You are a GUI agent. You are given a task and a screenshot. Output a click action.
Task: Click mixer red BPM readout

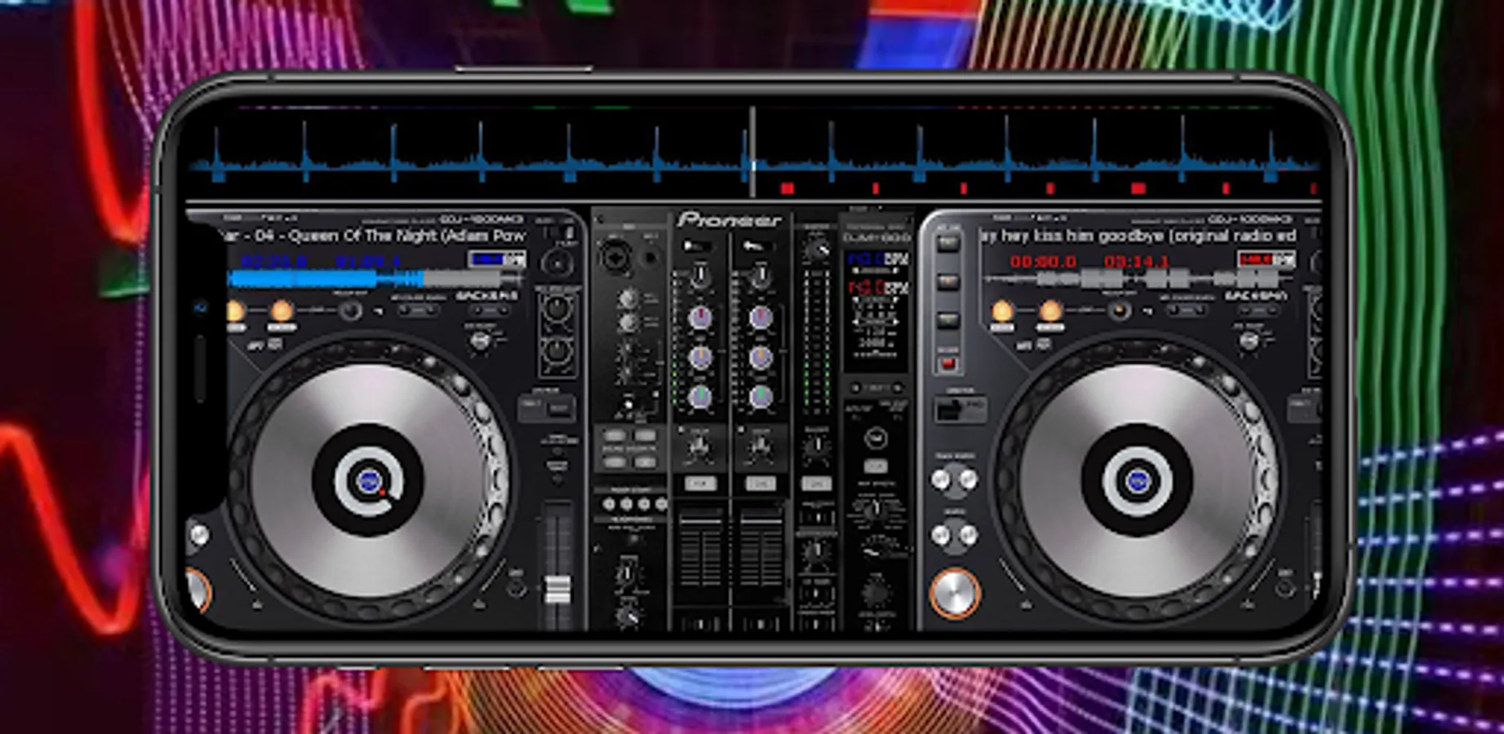click(x=877, y=287)
